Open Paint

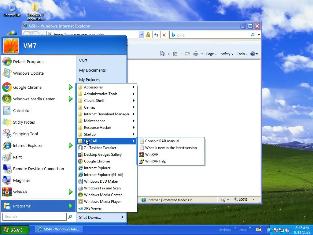click(x=38, y=157)
